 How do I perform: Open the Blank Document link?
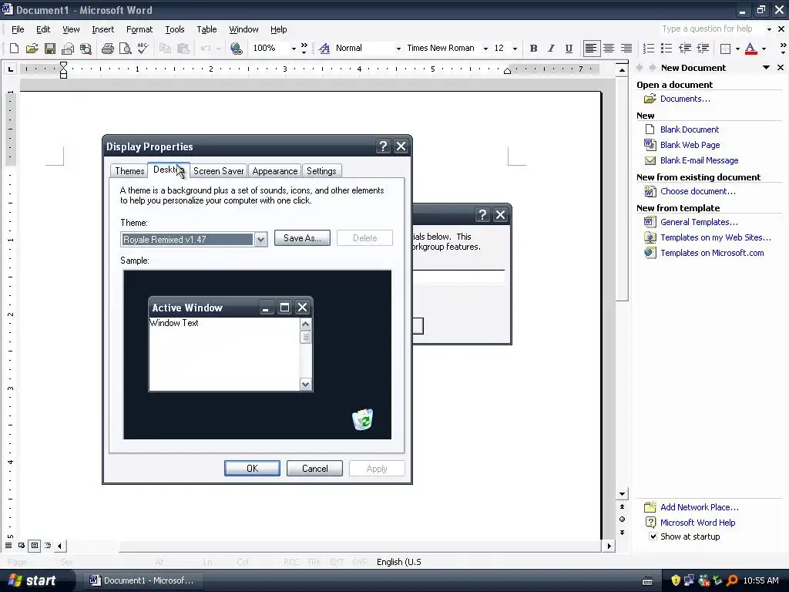689,129
